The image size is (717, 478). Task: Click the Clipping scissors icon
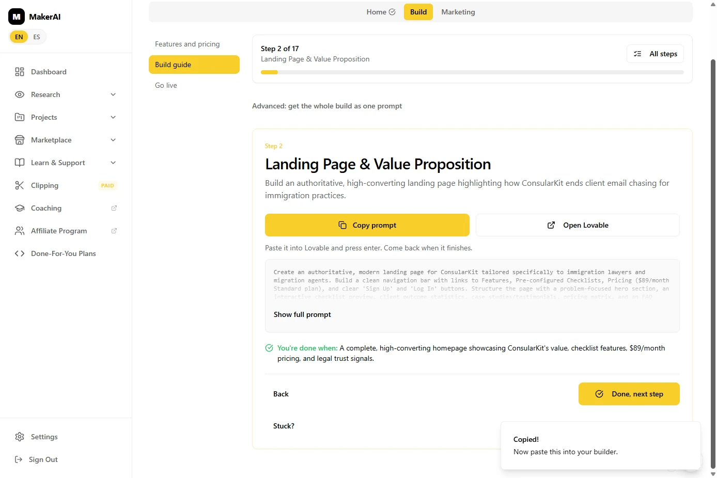click(20, 185)
